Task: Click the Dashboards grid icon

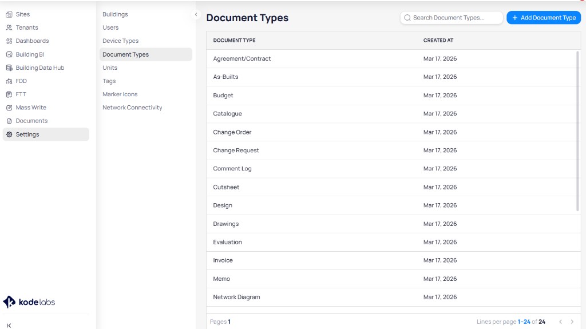Action: click(9, 41)
